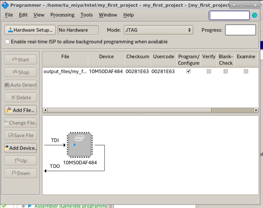The width and height of the screenshot is (263, 208).
Task: Click right arrow of the horizontal scrollbar
Action: (x=256, y=110)
